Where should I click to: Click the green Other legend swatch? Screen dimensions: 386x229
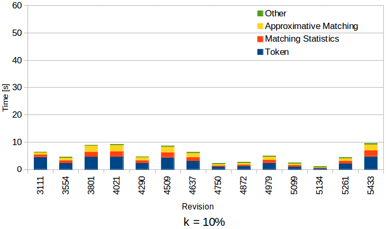coord(260,14)
